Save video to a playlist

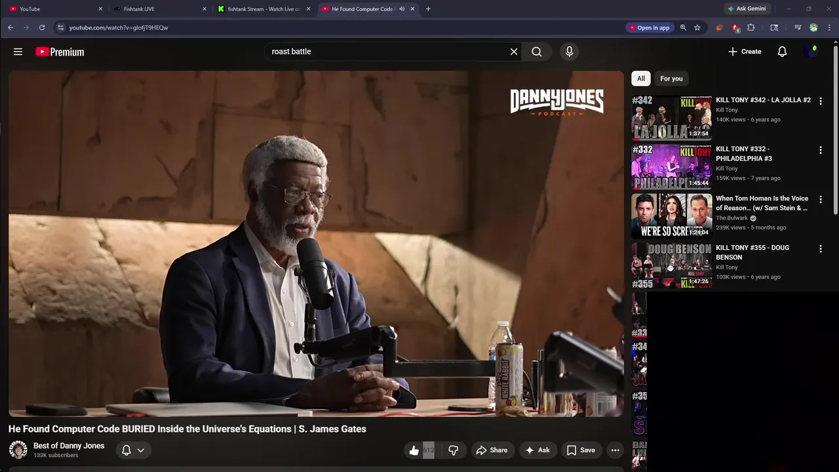[581, 450]
